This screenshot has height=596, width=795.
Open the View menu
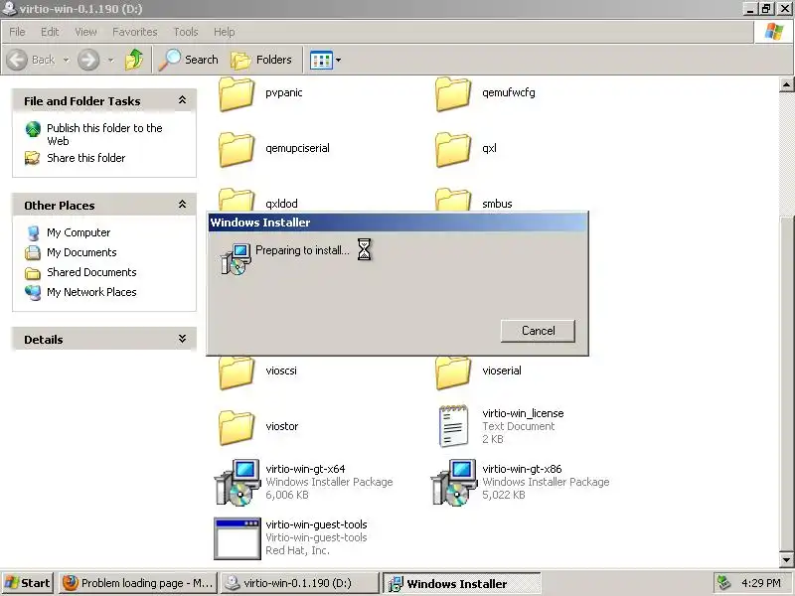(x=85, y=32)
